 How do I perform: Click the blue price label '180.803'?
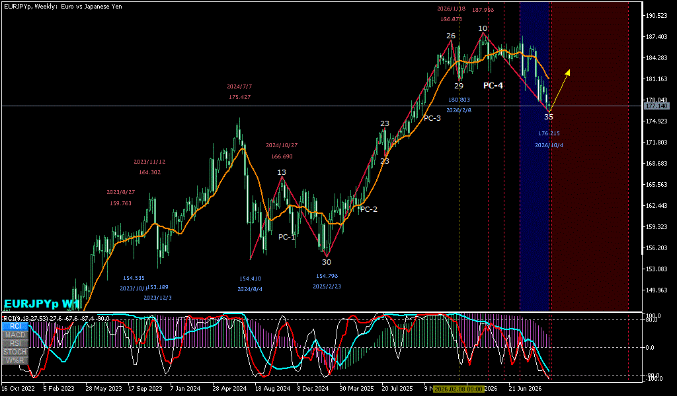(x=459, y=100)
